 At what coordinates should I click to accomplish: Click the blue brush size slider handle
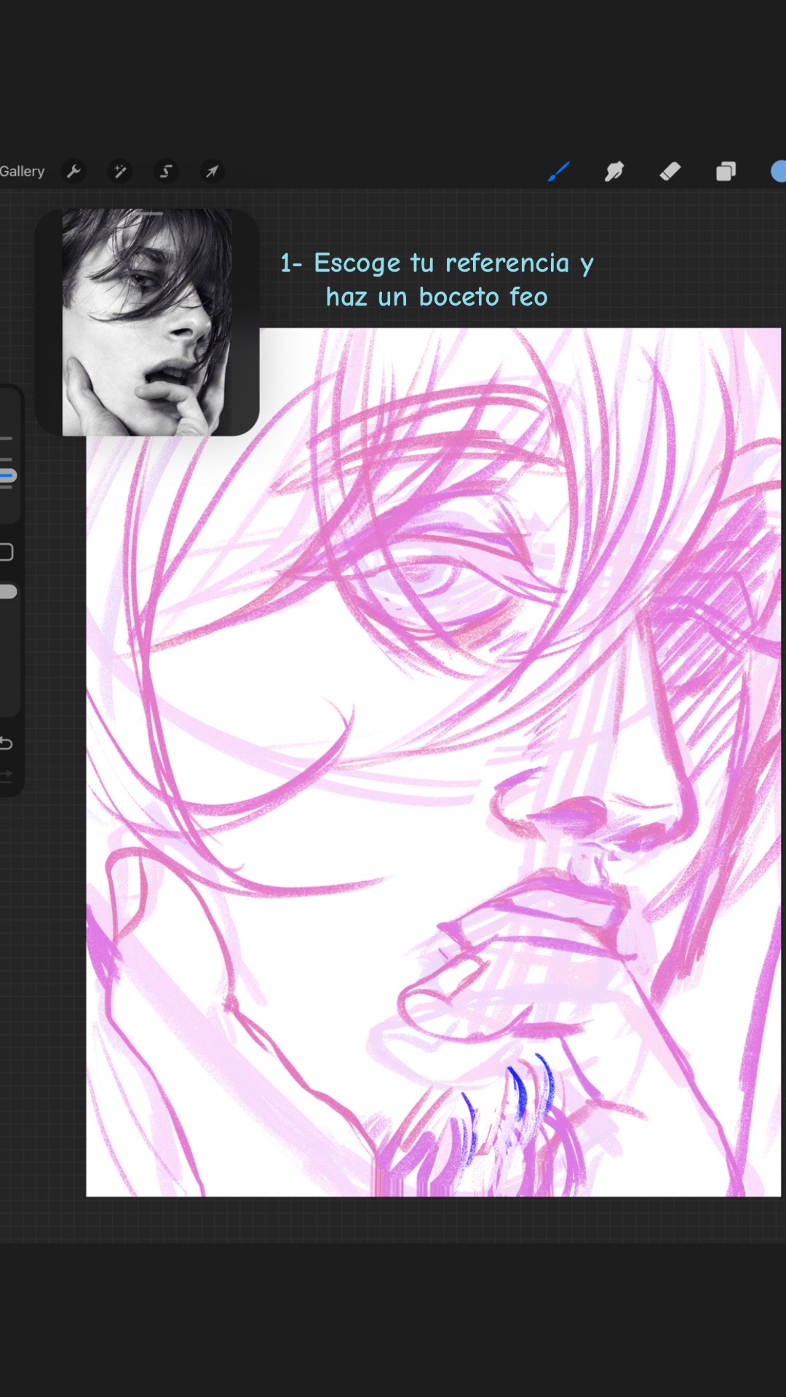point(7,476)
